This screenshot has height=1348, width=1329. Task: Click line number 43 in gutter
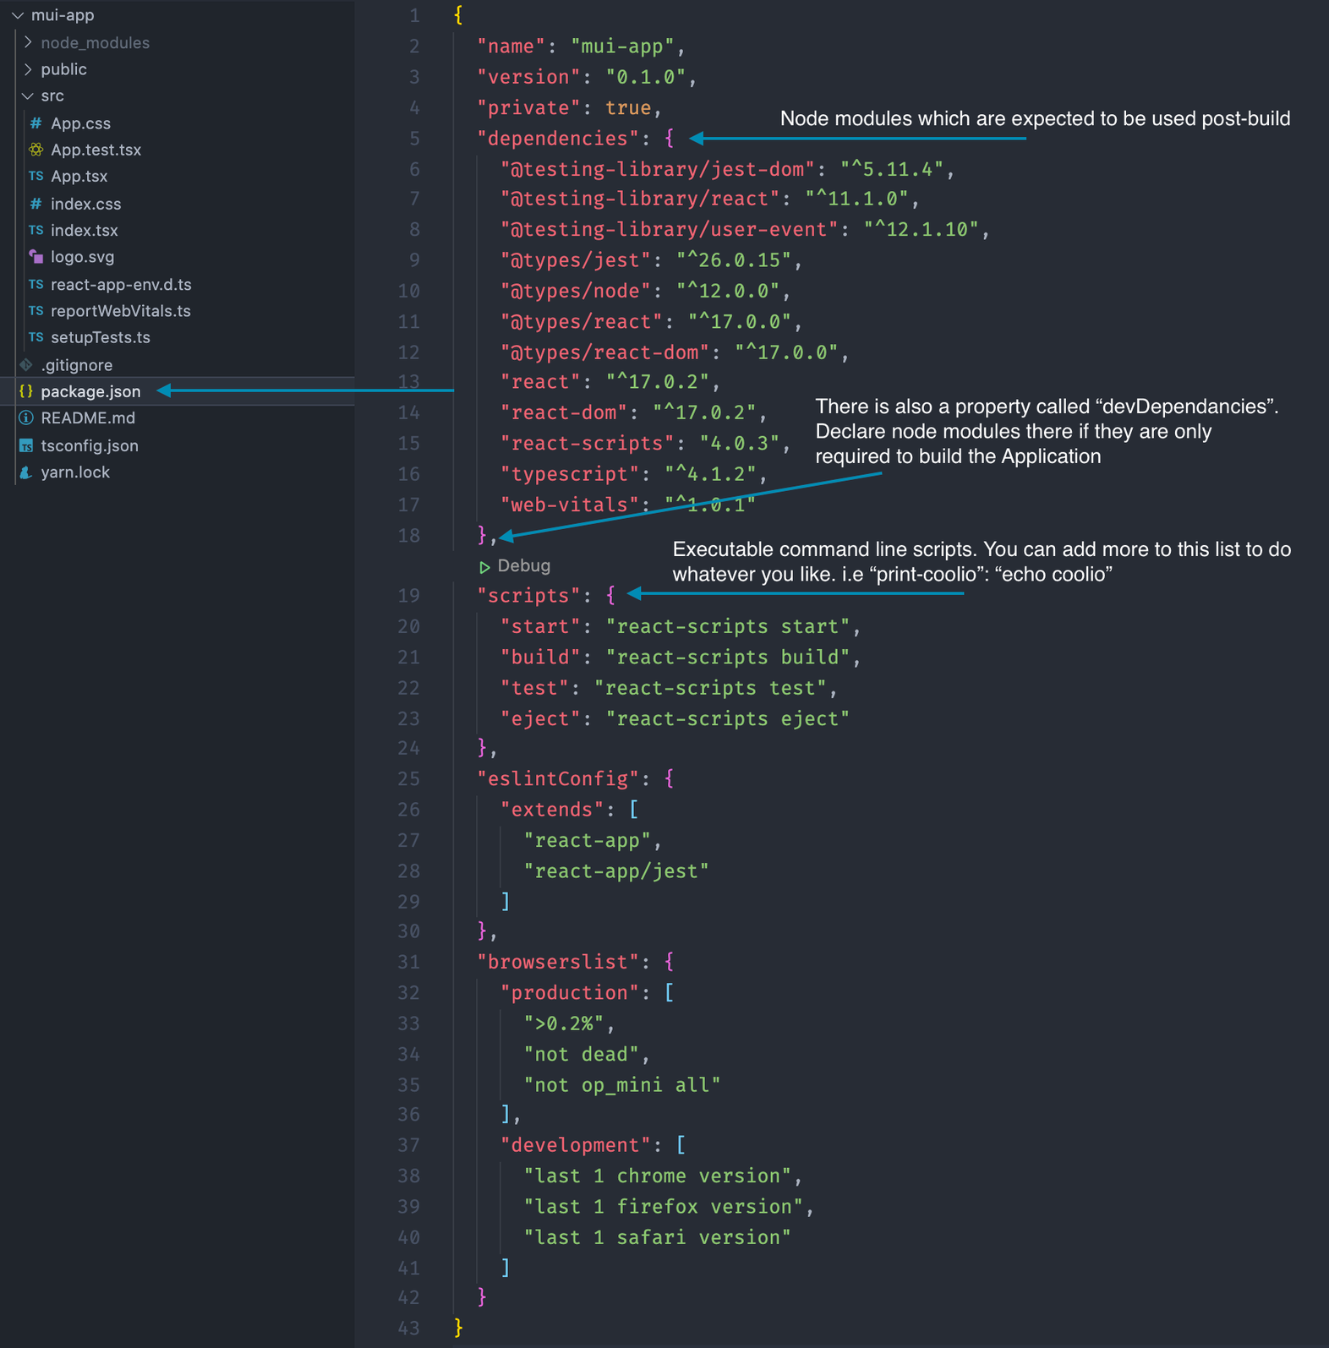[x=409, y=1328]
